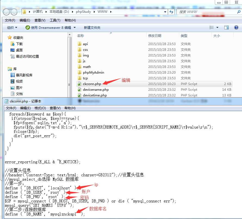Click the Explorer forward navigation button
242x219 pixels.
[14, 12]
